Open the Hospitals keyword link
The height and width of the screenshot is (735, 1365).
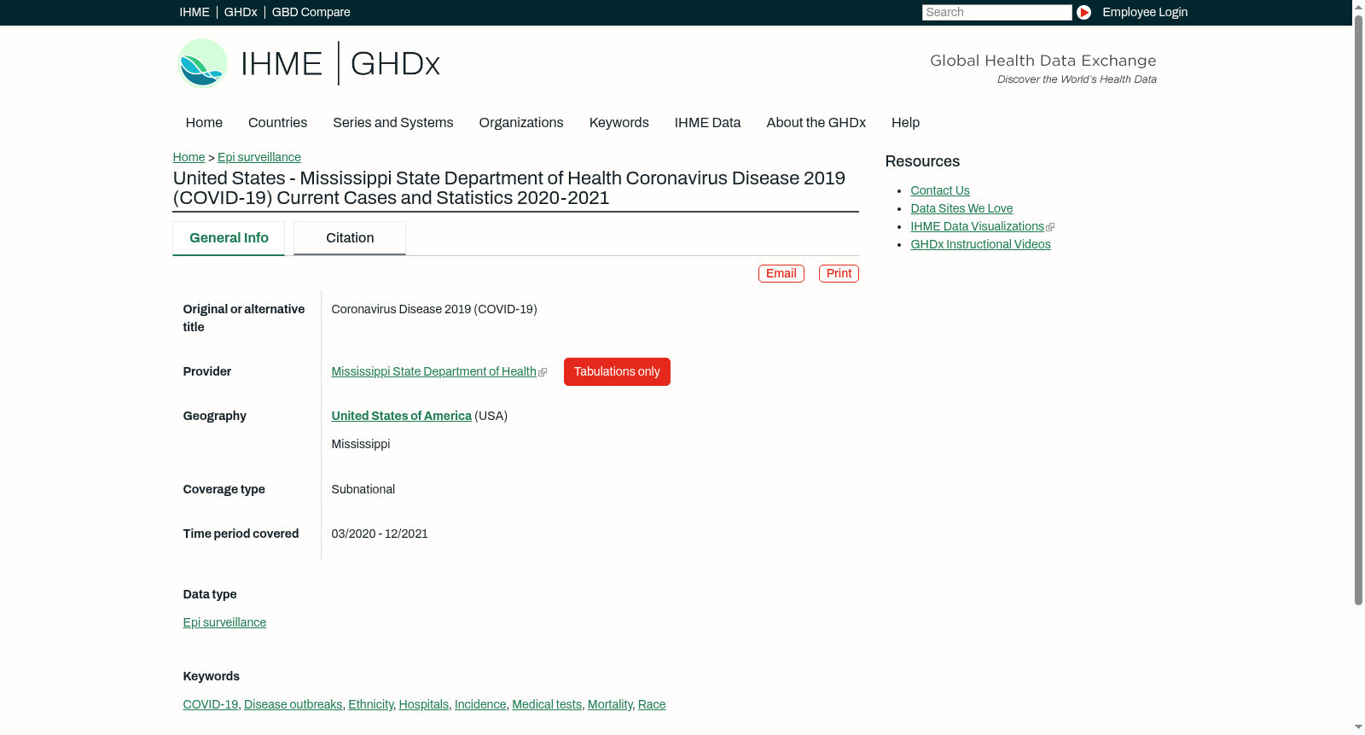(x=423, y=704)
